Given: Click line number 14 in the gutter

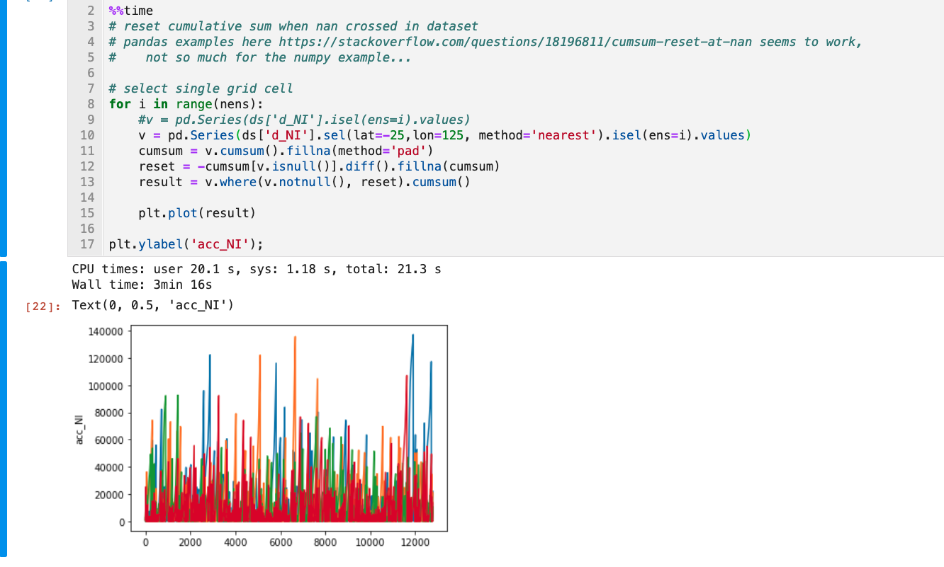Looking at the screenshot, I should (x=88, y=197).
